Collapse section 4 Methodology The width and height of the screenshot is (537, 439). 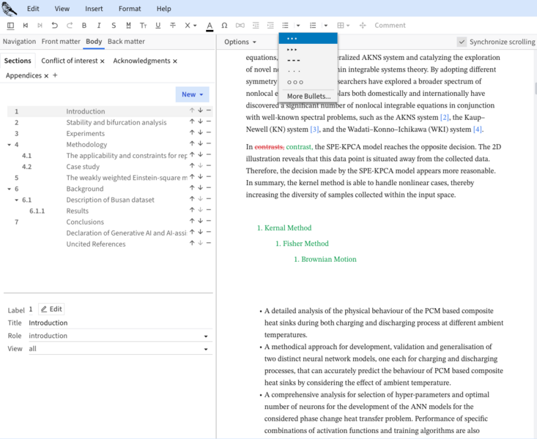(10, 145)
